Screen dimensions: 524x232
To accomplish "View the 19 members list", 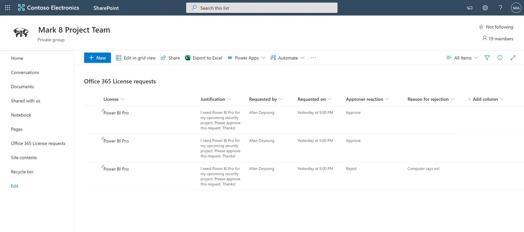I will 498,38.
